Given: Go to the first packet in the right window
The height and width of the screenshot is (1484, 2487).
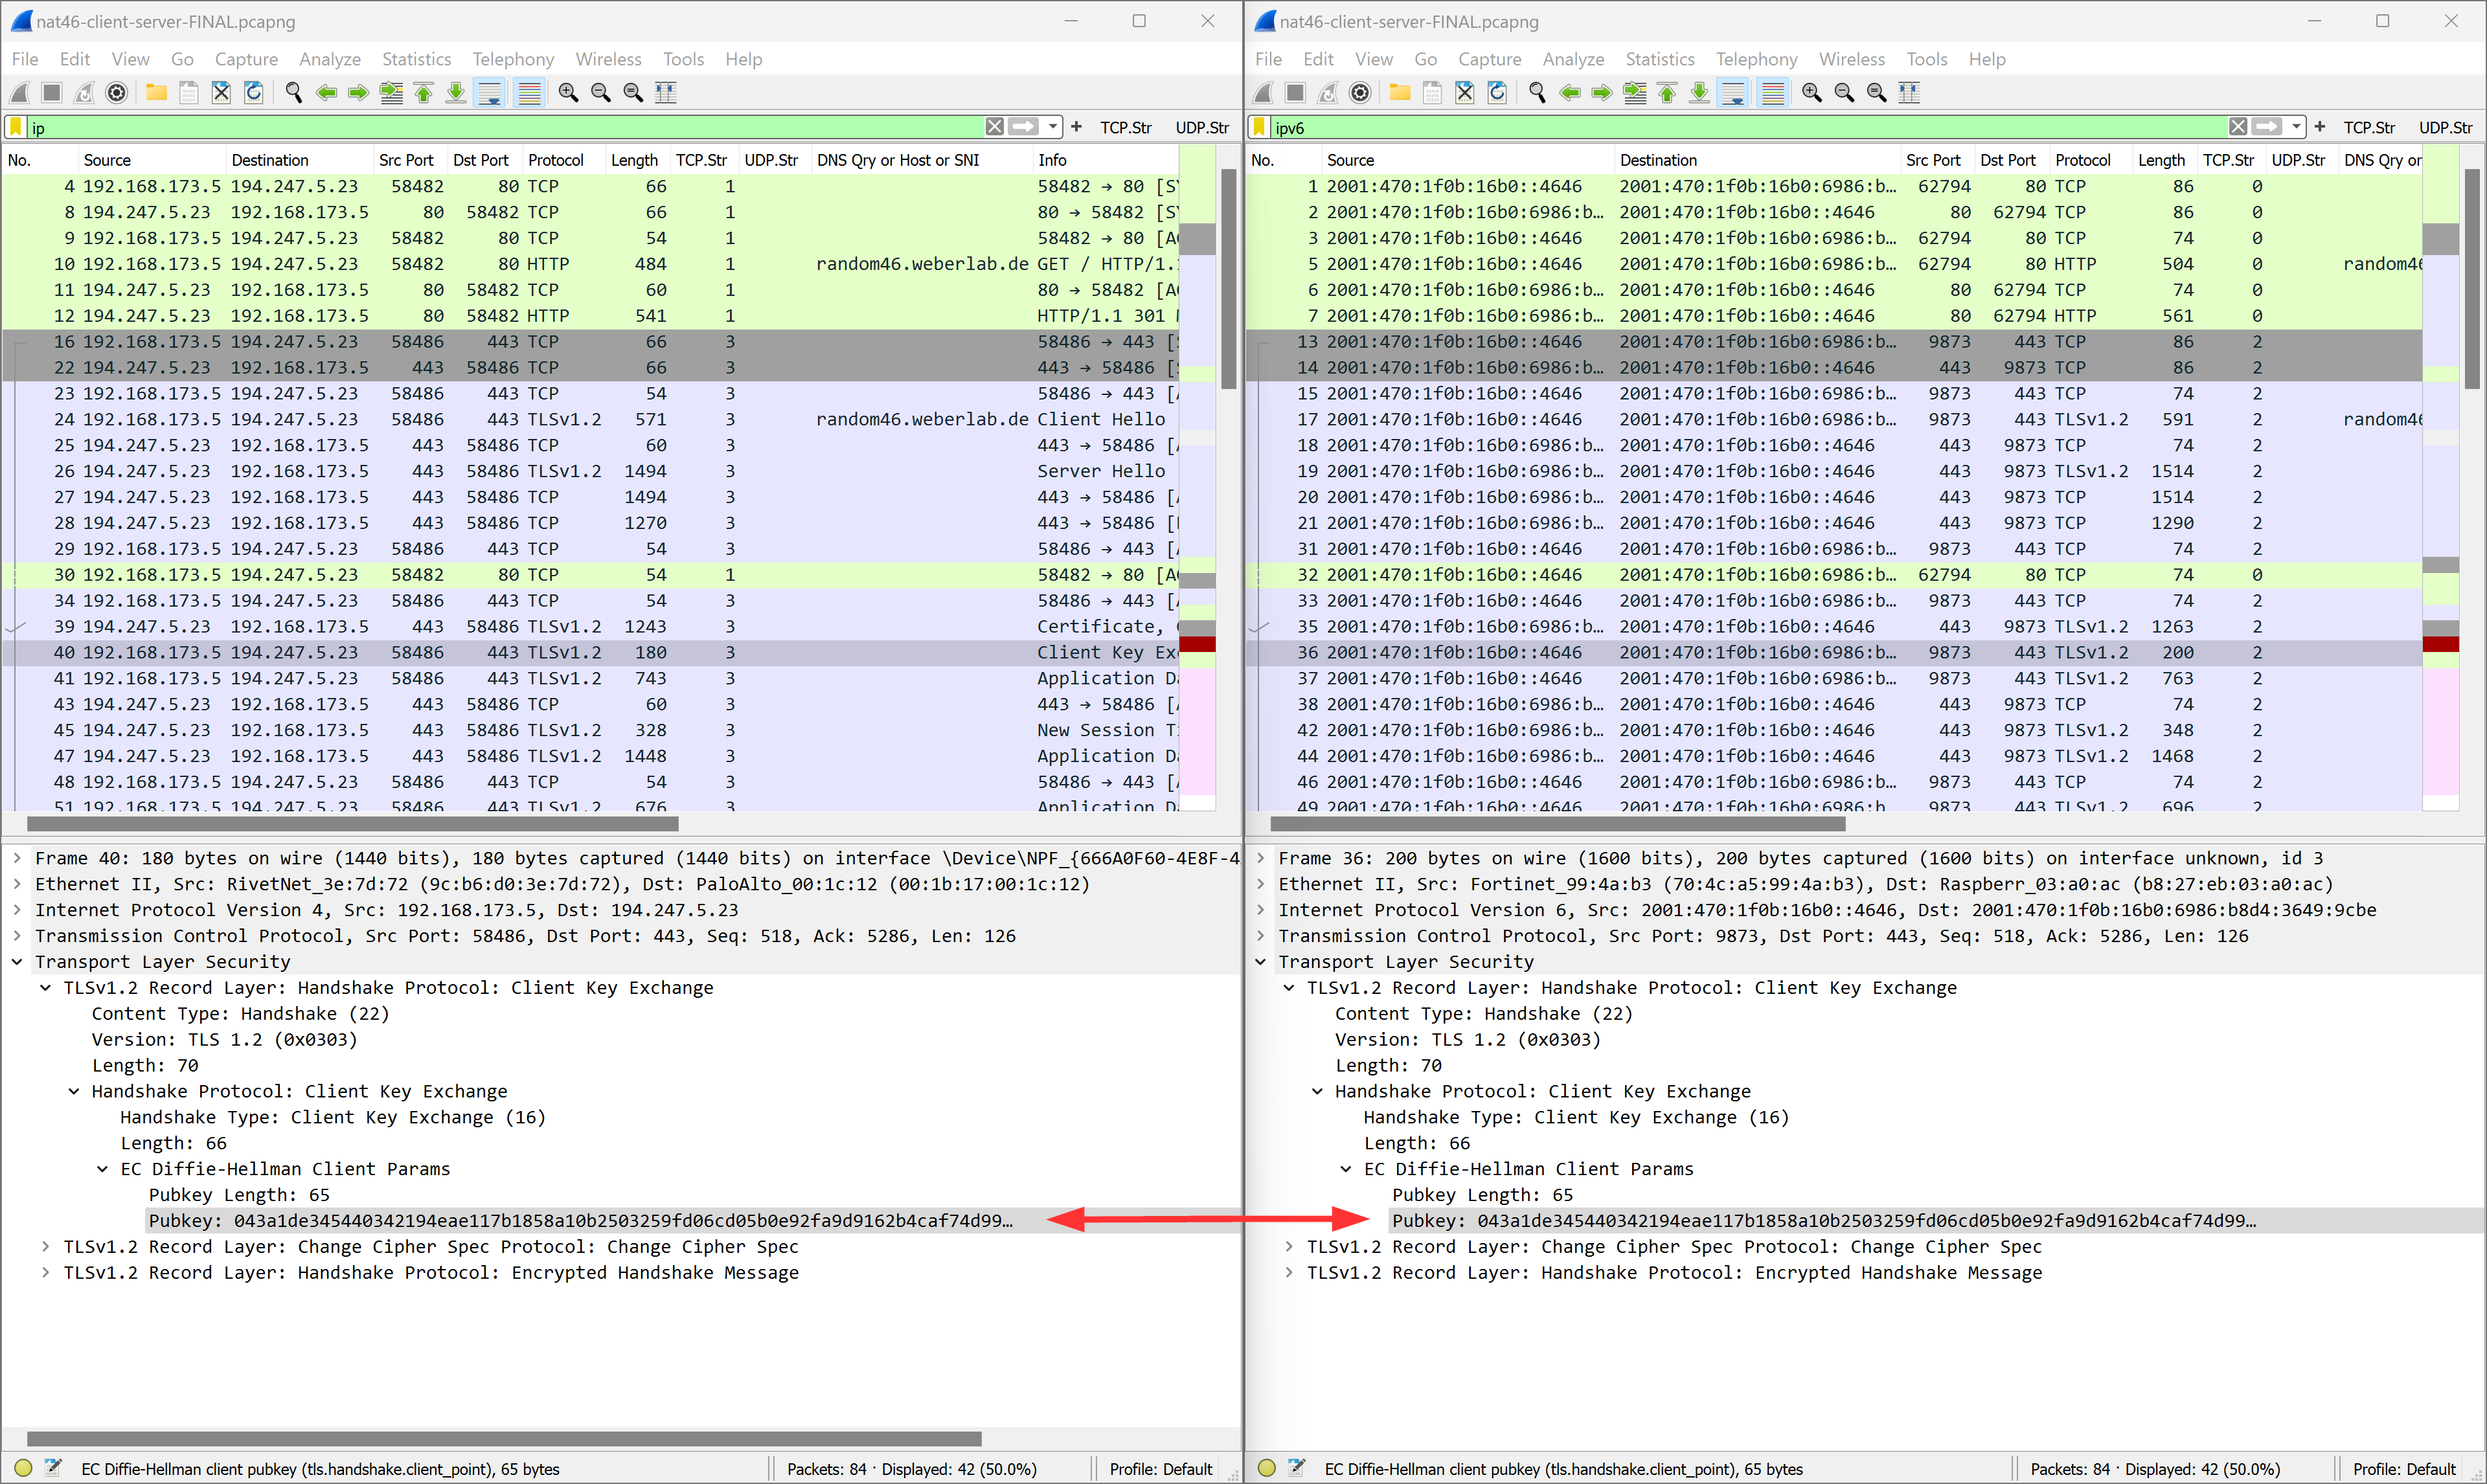Looking at the screenshot, I should pos(1667,92).
